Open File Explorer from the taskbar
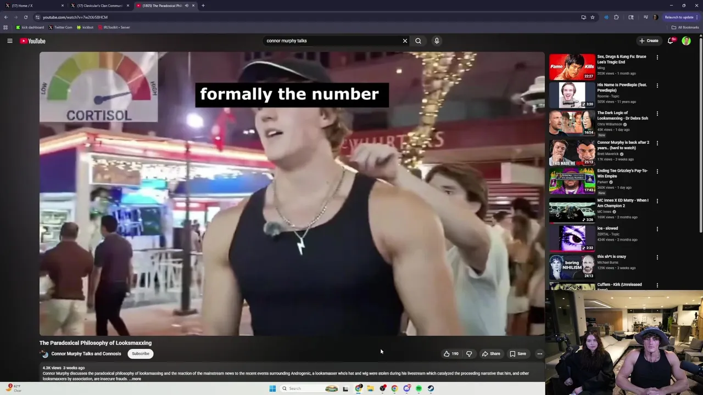This screenshot has height=395, width=703. coord(371,388)
